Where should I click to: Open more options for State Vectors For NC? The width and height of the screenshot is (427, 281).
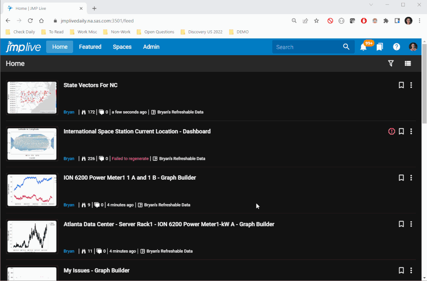coord(411,85)
